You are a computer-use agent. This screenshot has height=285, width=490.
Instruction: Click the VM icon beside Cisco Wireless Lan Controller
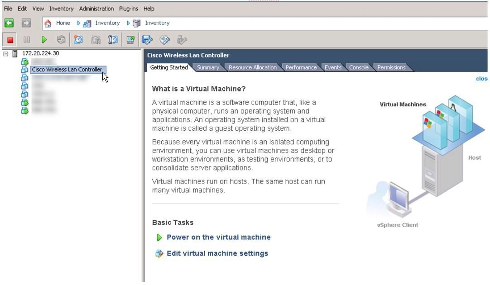pyautogui.click(x=25, y=70)
